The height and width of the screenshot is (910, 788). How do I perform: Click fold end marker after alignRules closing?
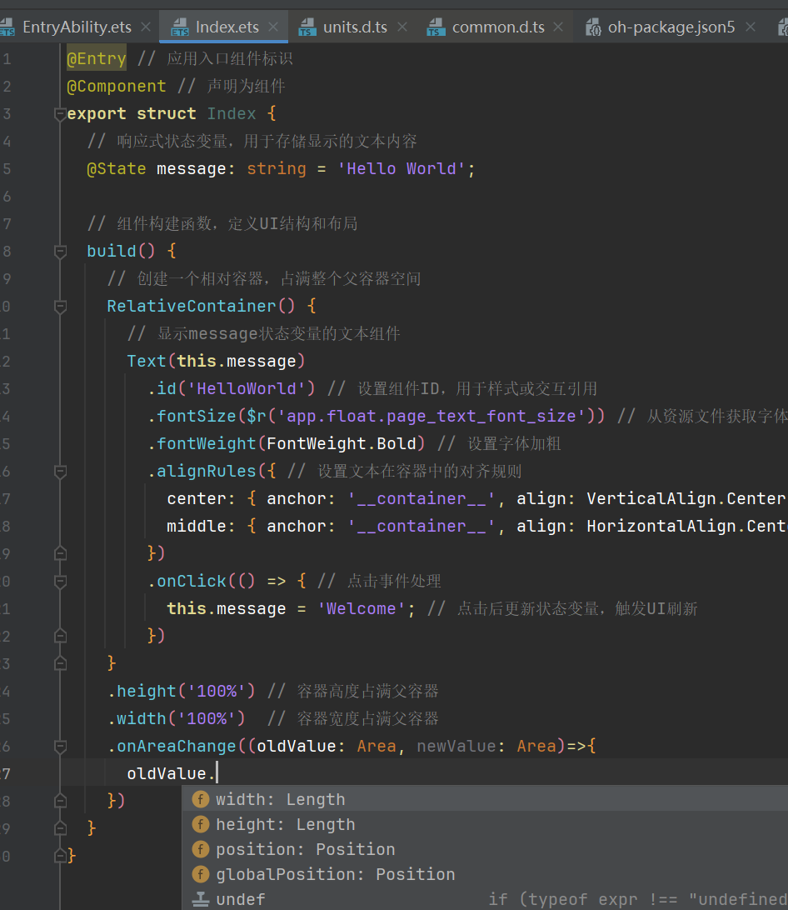pos(60,553)
